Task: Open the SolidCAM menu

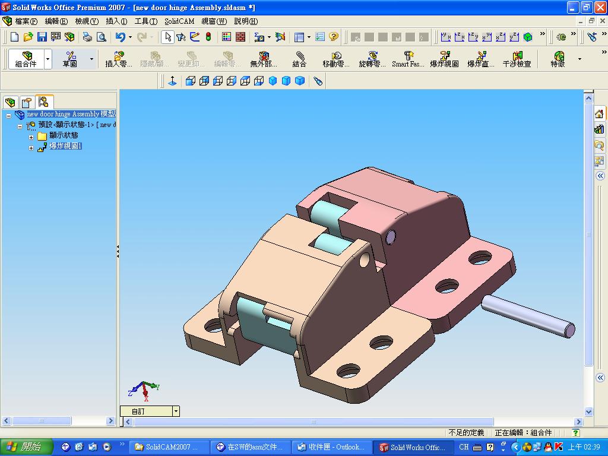Action: pyautogui.click(x=179, y=21)
